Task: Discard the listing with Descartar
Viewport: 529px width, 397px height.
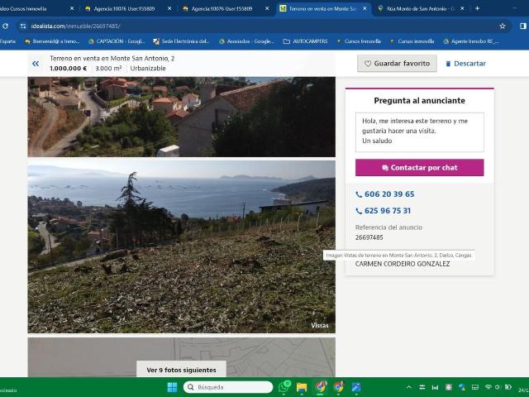Action: 465,64
